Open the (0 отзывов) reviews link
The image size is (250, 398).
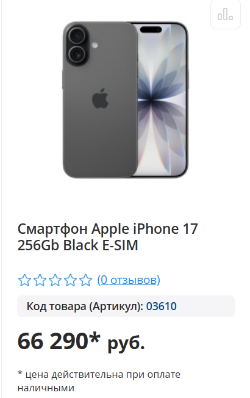coord(129,280)
